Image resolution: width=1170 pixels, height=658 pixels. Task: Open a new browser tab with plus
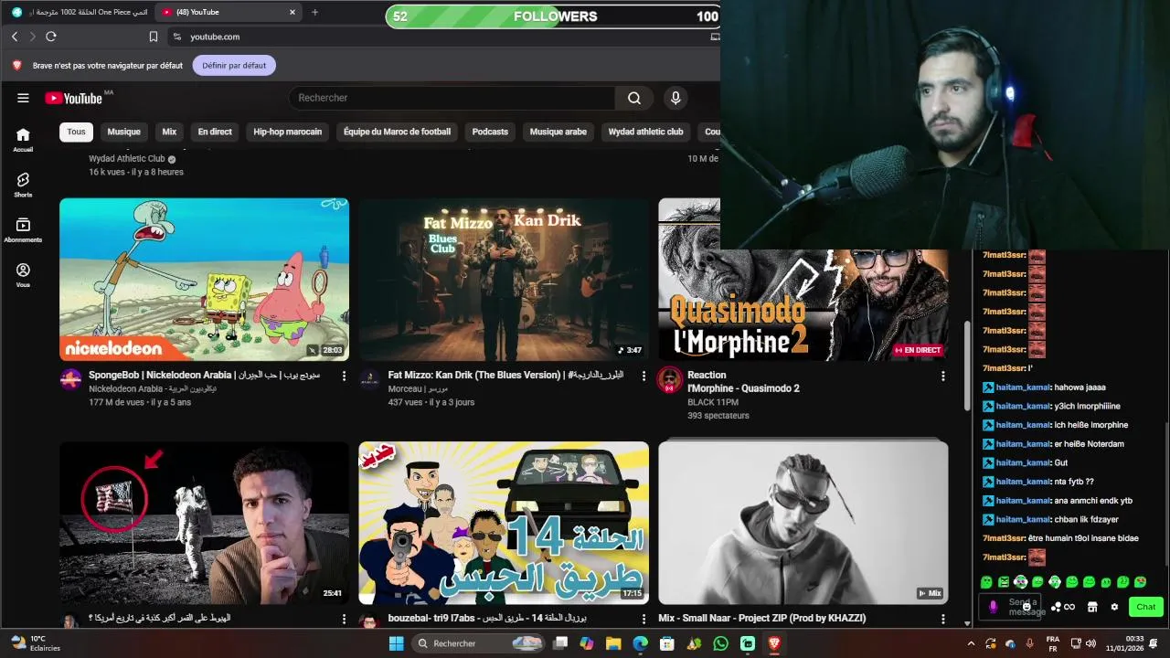click(x=314, y=12)
